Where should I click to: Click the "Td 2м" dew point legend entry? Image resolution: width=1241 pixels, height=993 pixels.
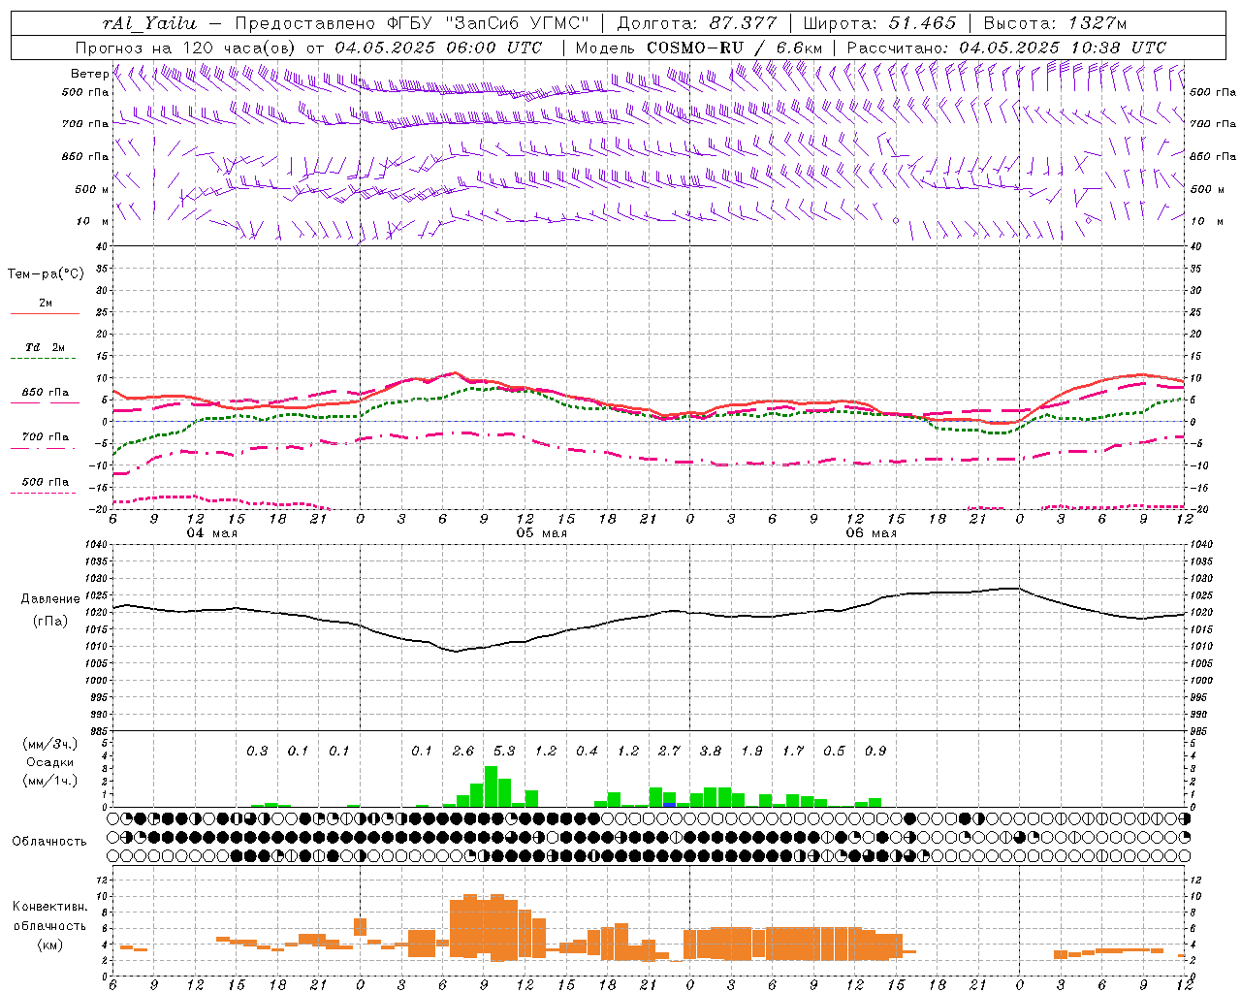tap(45, 347)
